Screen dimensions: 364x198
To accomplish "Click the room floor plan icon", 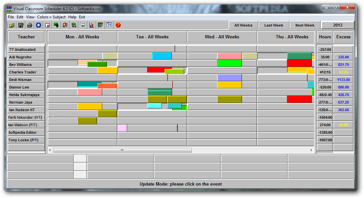I will pos(47,25).
